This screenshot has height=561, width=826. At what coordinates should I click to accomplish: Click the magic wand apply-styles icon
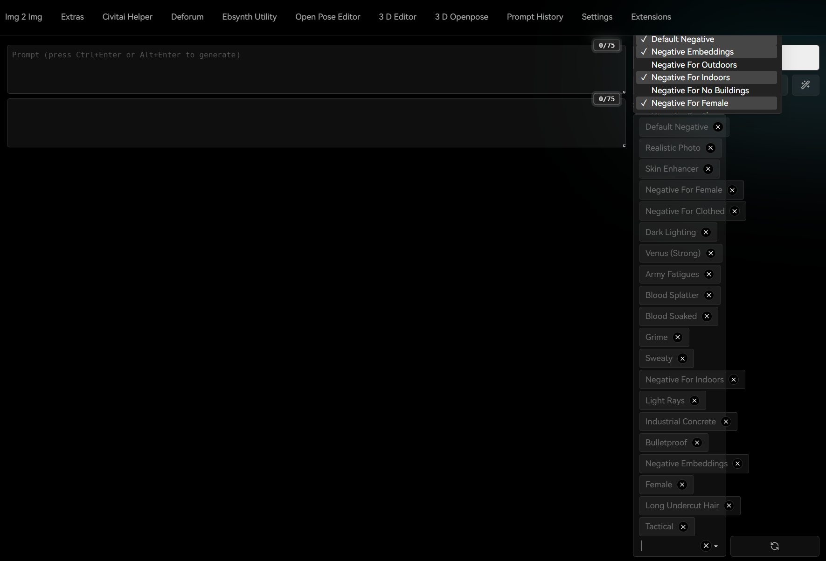pos(805,85)
